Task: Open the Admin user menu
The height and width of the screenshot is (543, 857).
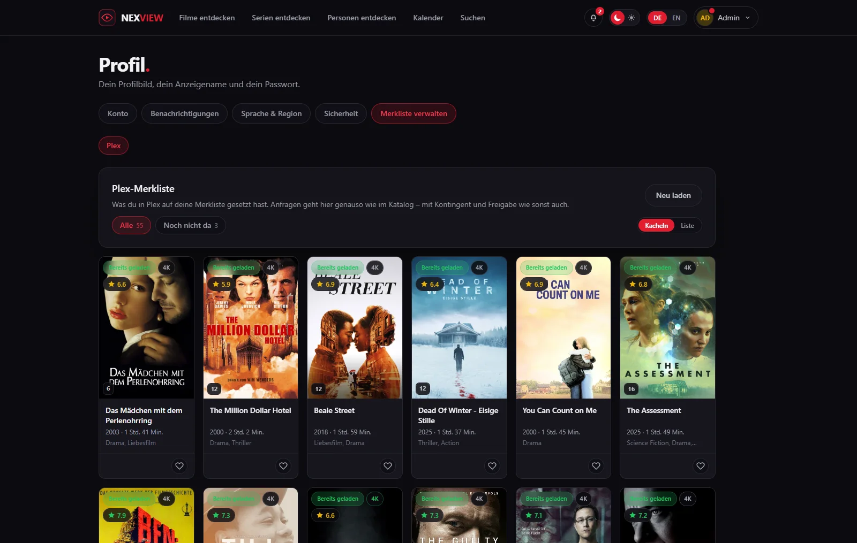Action: (x=726, y=18)
